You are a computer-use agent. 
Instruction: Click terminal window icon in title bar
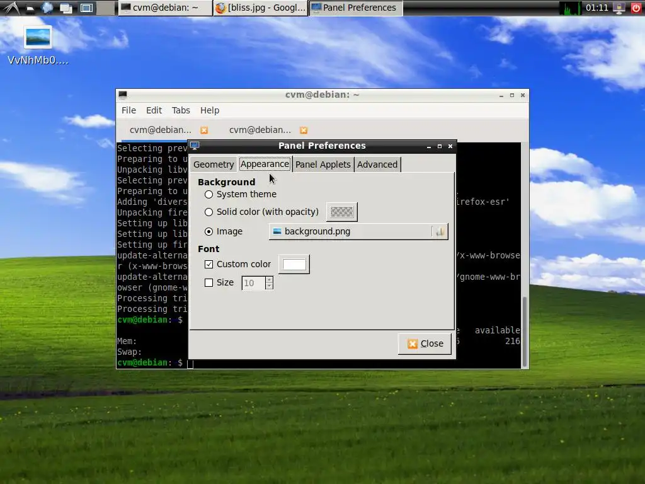coord(123,95)
